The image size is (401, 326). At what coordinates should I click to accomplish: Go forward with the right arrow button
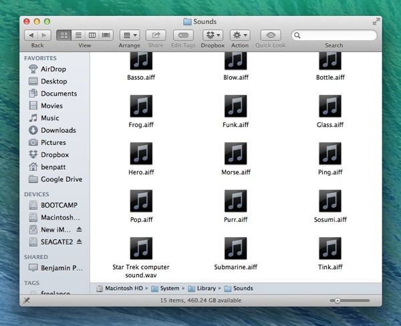(44, 35)
